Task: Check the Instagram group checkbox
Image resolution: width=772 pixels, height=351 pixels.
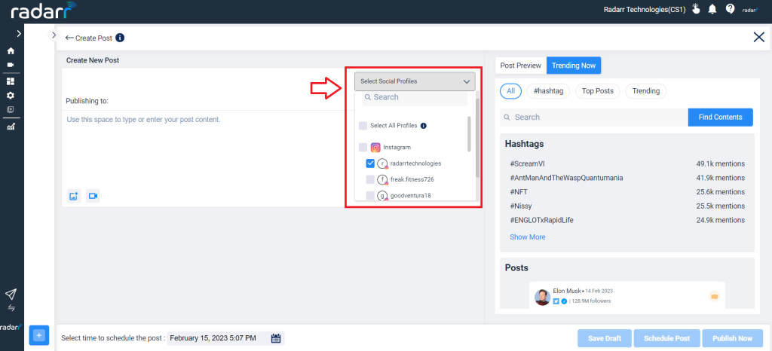Action: 363,148
